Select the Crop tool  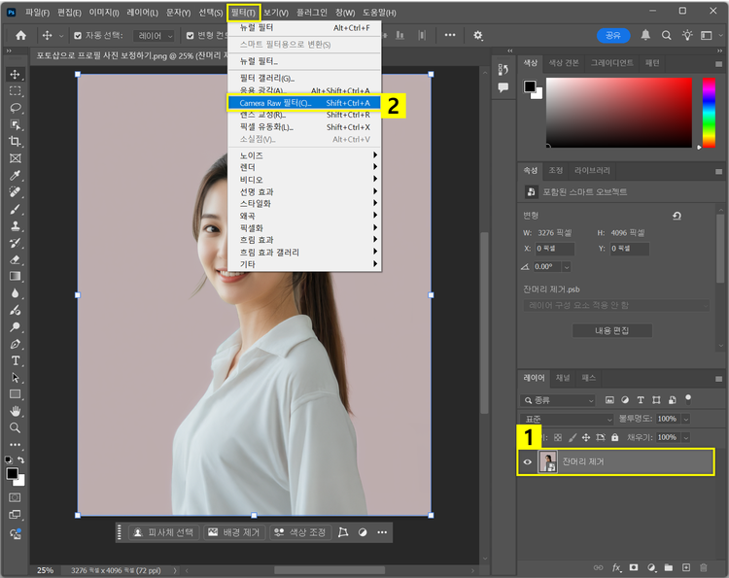[x=15, y=141]
